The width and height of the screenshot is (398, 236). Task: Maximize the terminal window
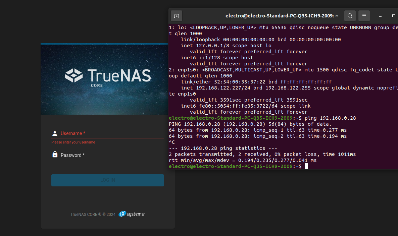tap(394, 16)
